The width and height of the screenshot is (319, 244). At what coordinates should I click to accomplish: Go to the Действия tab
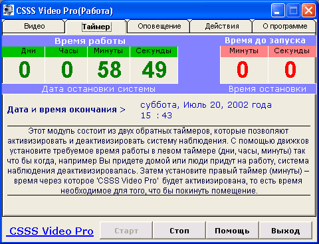point(222,26)
